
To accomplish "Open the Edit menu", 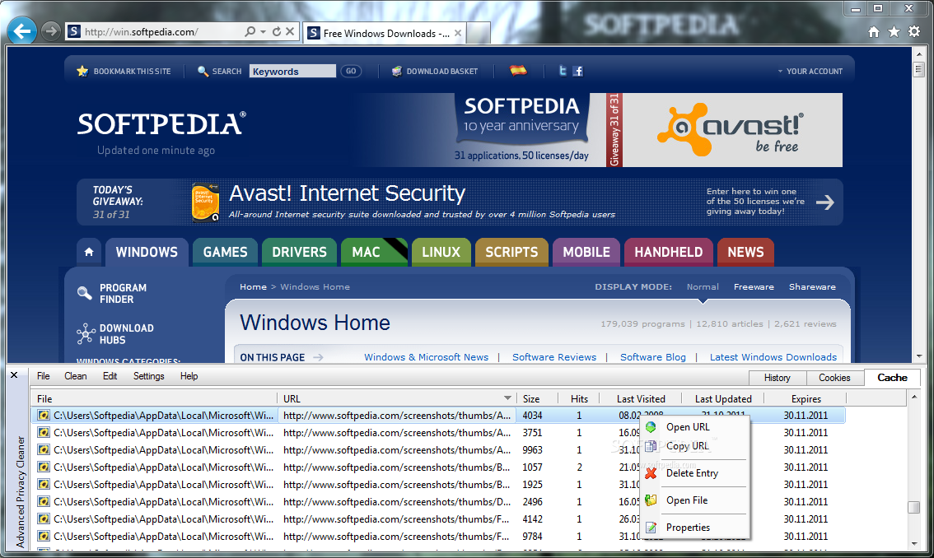I will (x=110, y=376).
